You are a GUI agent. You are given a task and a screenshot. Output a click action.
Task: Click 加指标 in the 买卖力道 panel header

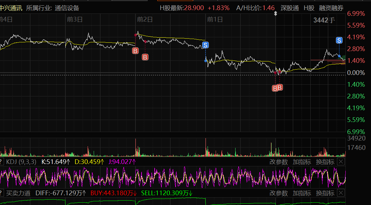(x=302, y=193)
